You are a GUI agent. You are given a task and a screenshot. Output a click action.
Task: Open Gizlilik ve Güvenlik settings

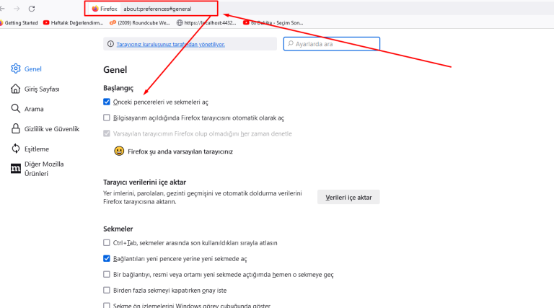[51, 129]
